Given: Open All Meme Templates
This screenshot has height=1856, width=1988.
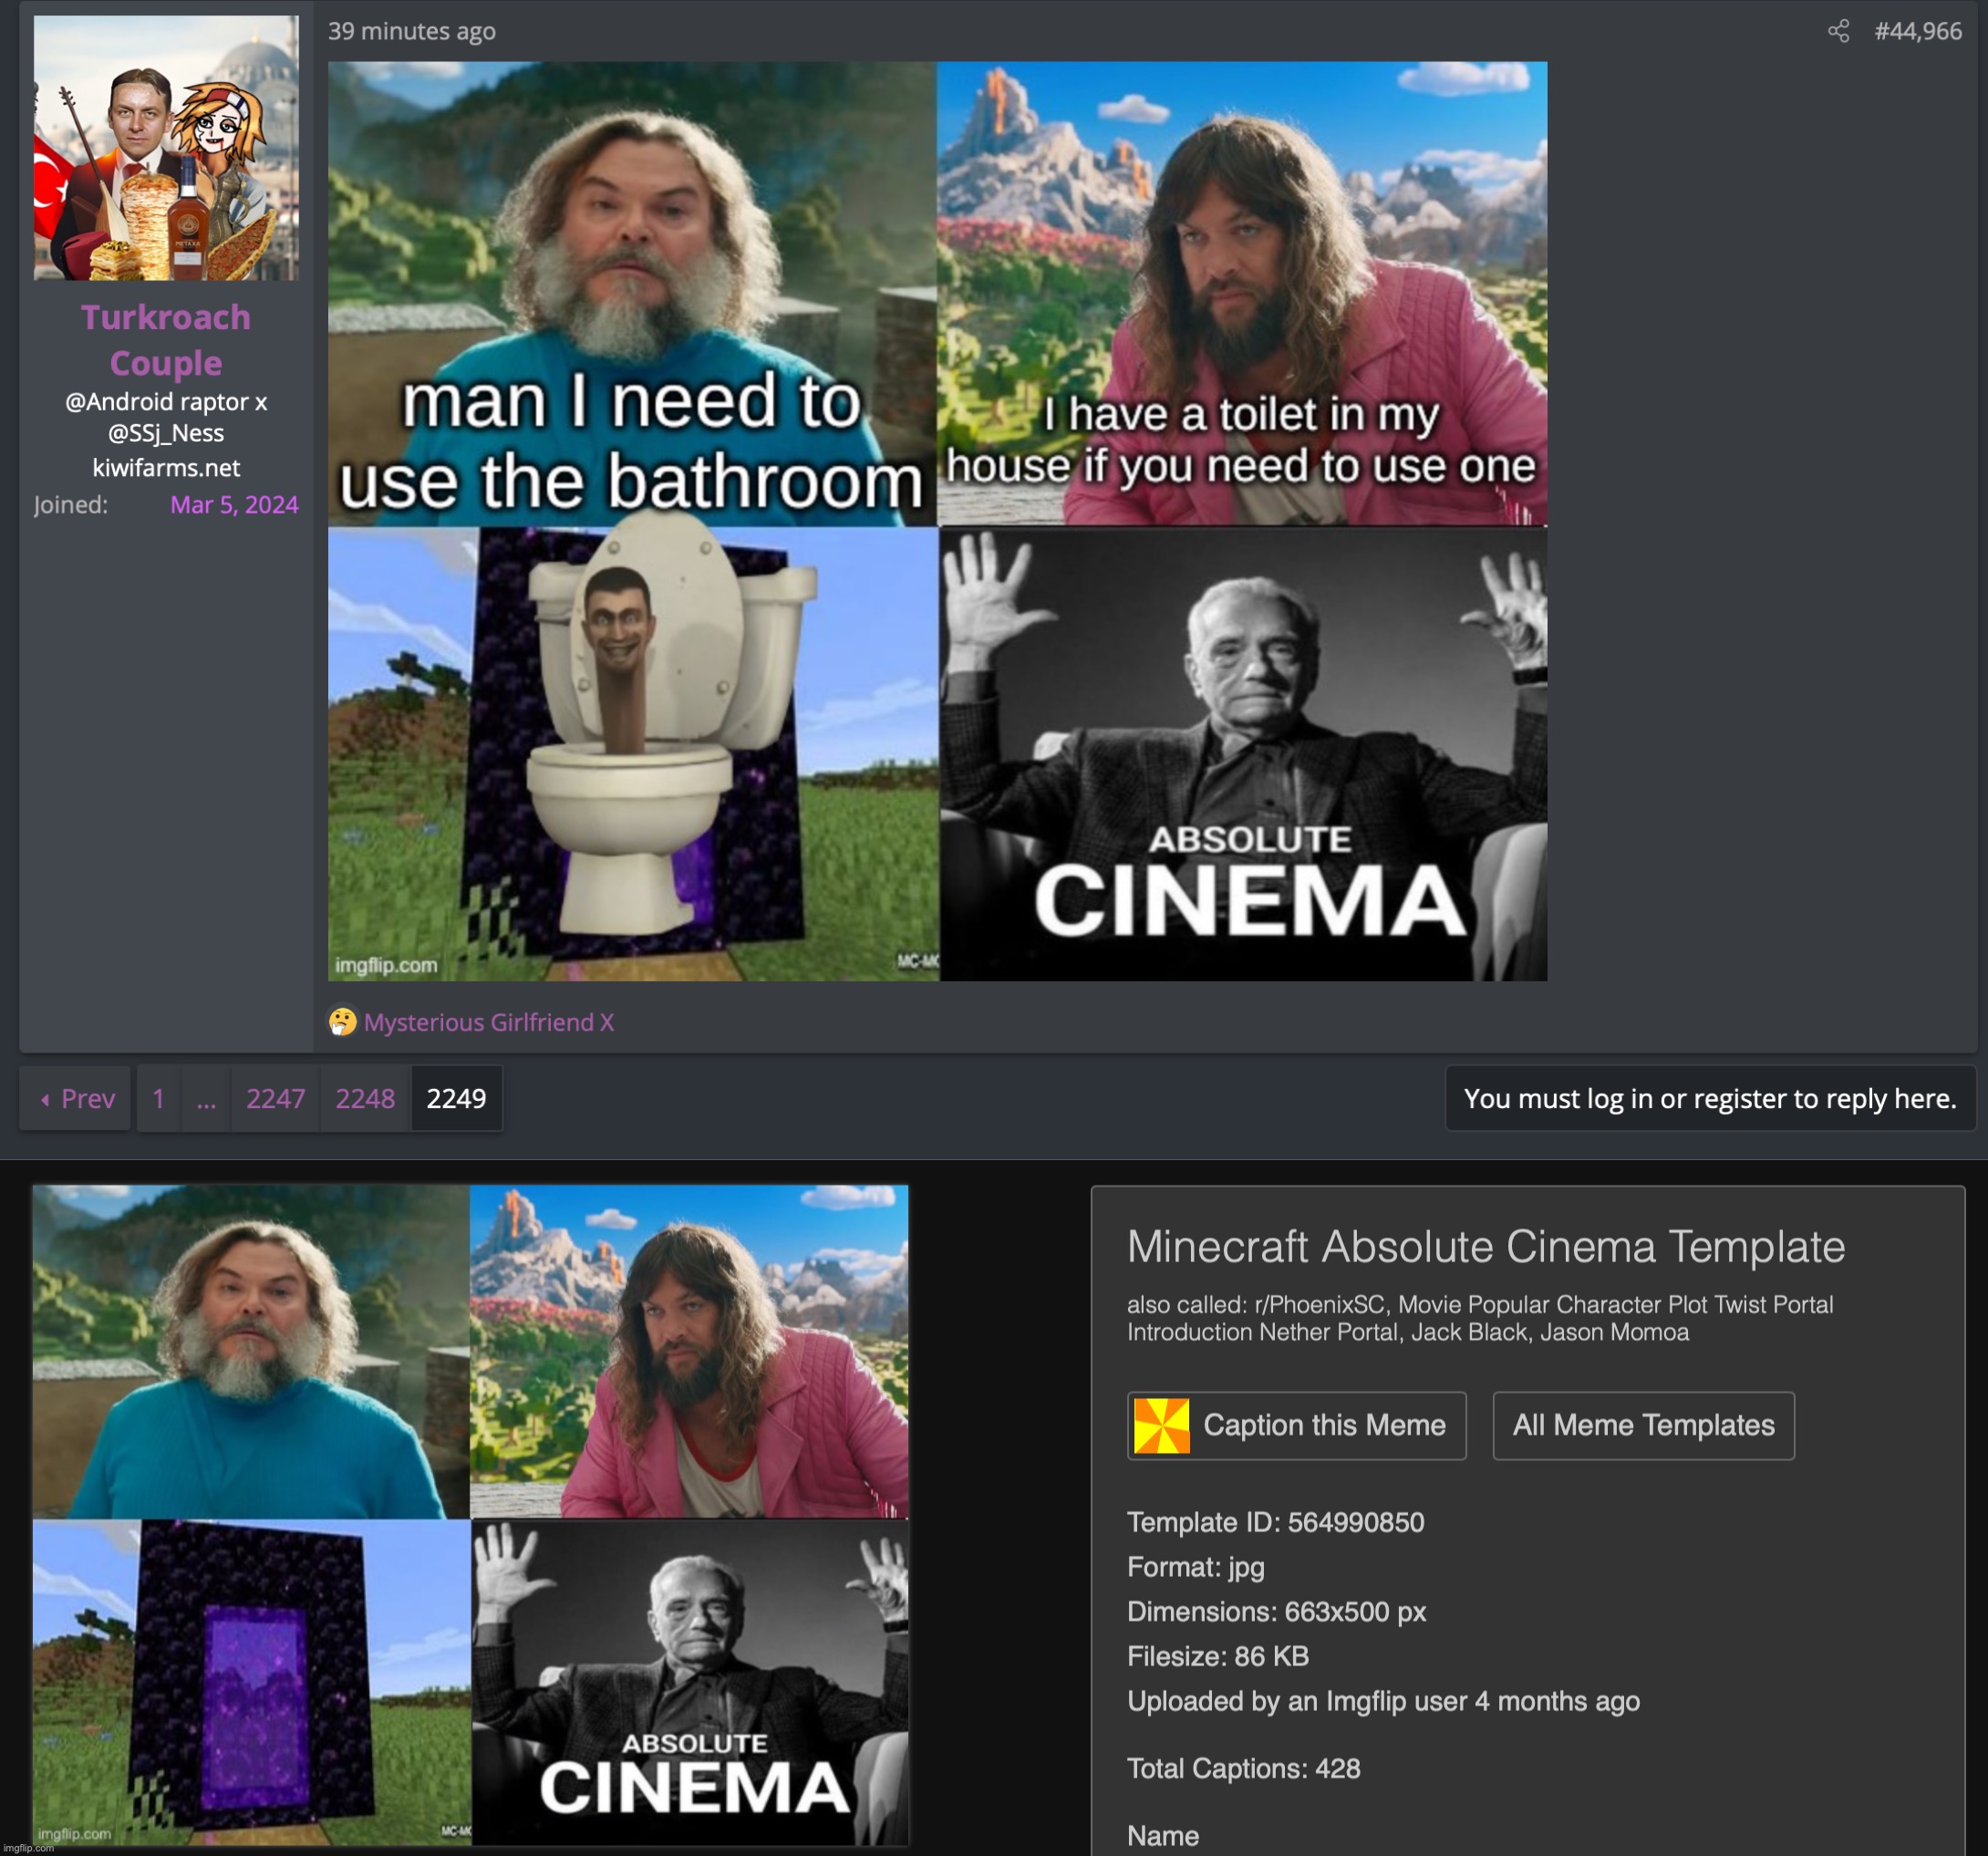Looking at the screenshot, I should pyautogui.click(x=1643, y=1425).
